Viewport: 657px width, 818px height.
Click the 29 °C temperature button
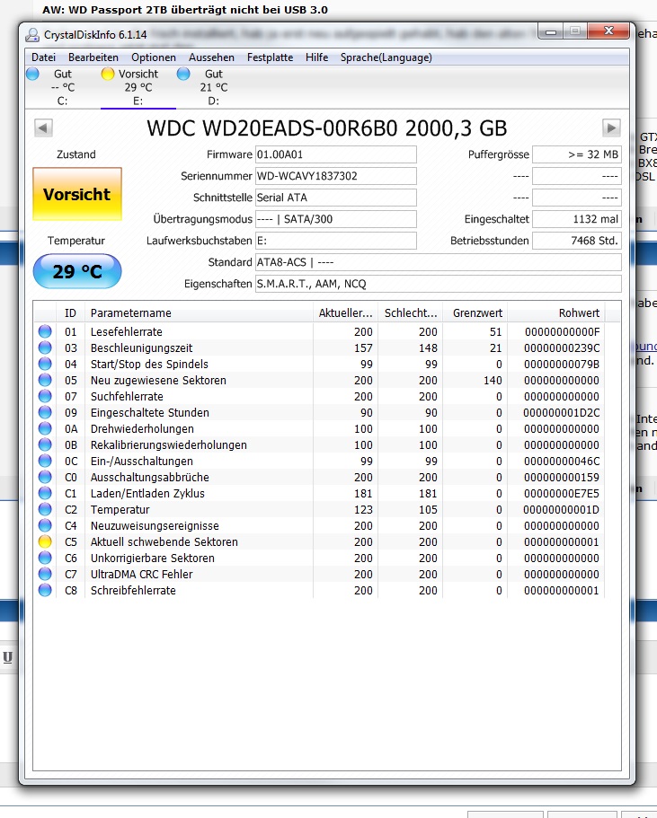[x=77, y=271]
